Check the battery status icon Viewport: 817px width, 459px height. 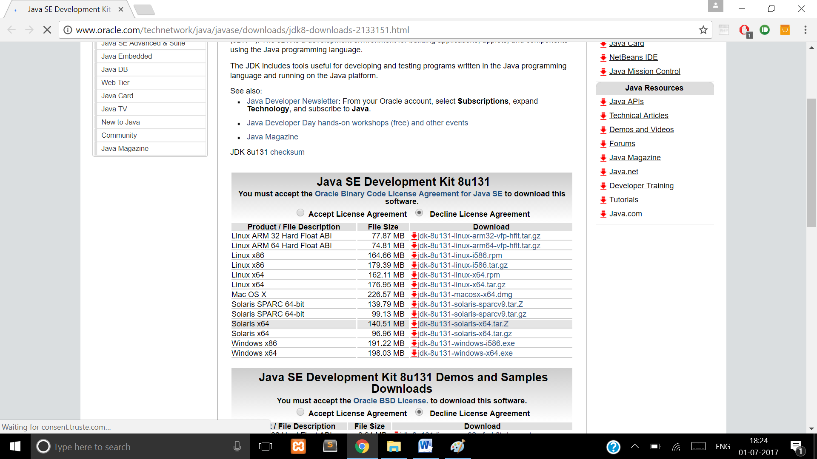[655, 446]
